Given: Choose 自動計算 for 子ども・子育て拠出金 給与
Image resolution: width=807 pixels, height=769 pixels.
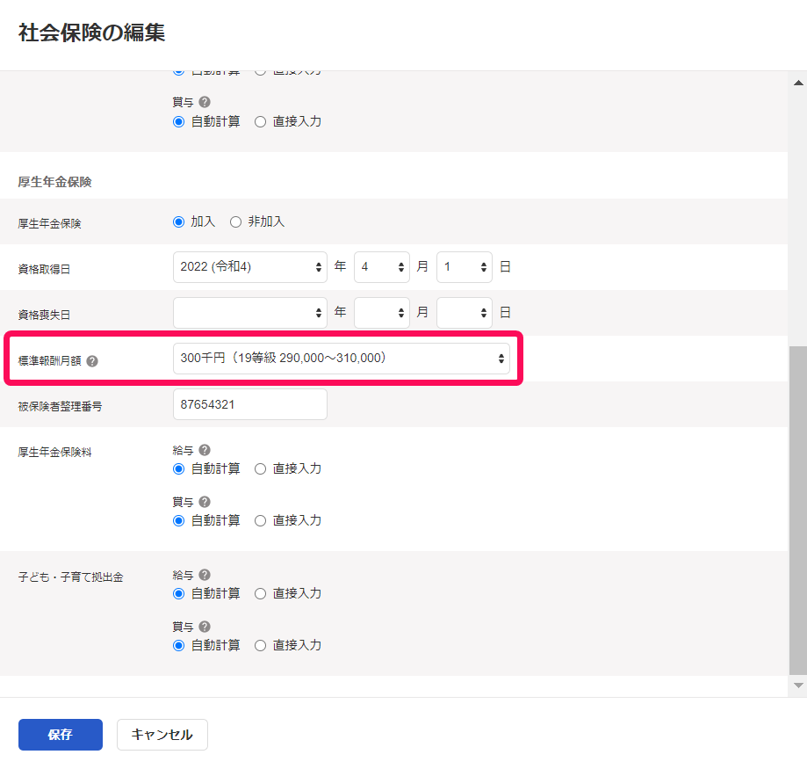Looking at the screenshot, I should click(178, 594).
